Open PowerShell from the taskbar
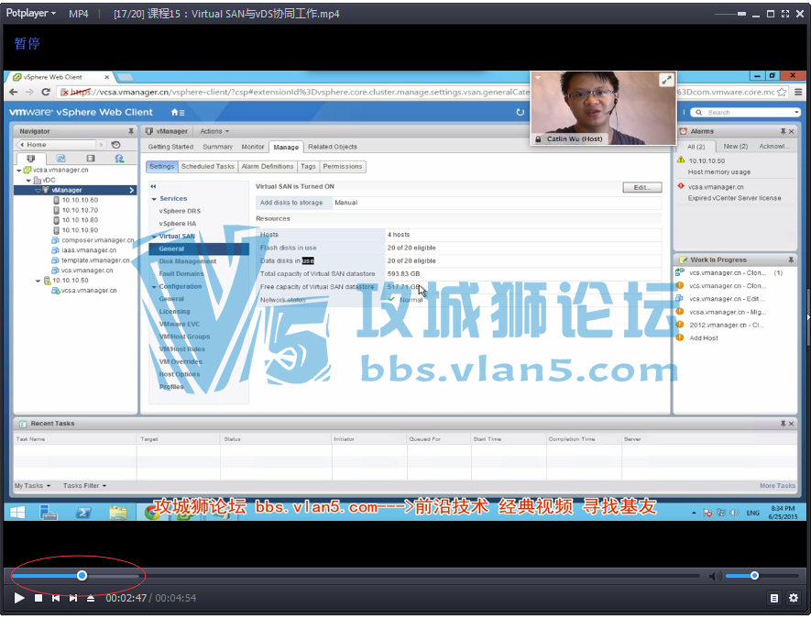The image size is (811, 619). click(x=83, y=513)
